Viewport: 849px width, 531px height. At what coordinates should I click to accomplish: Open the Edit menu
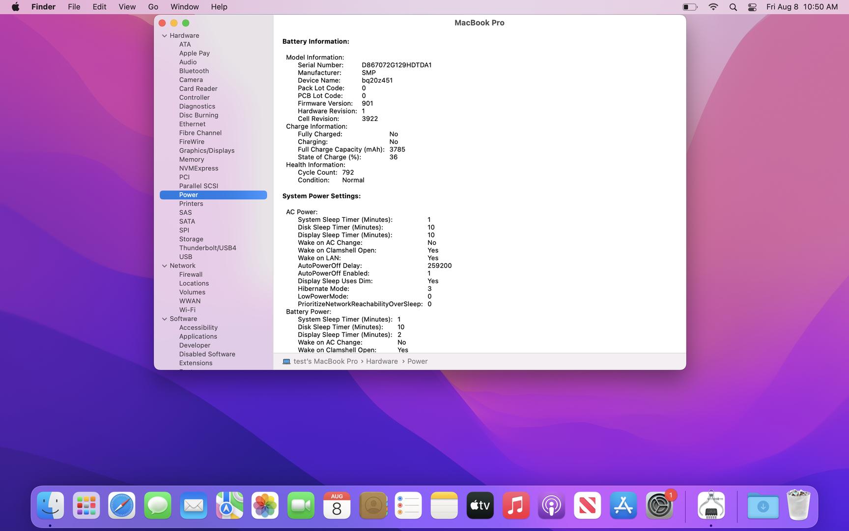click(x=99, y=7)
